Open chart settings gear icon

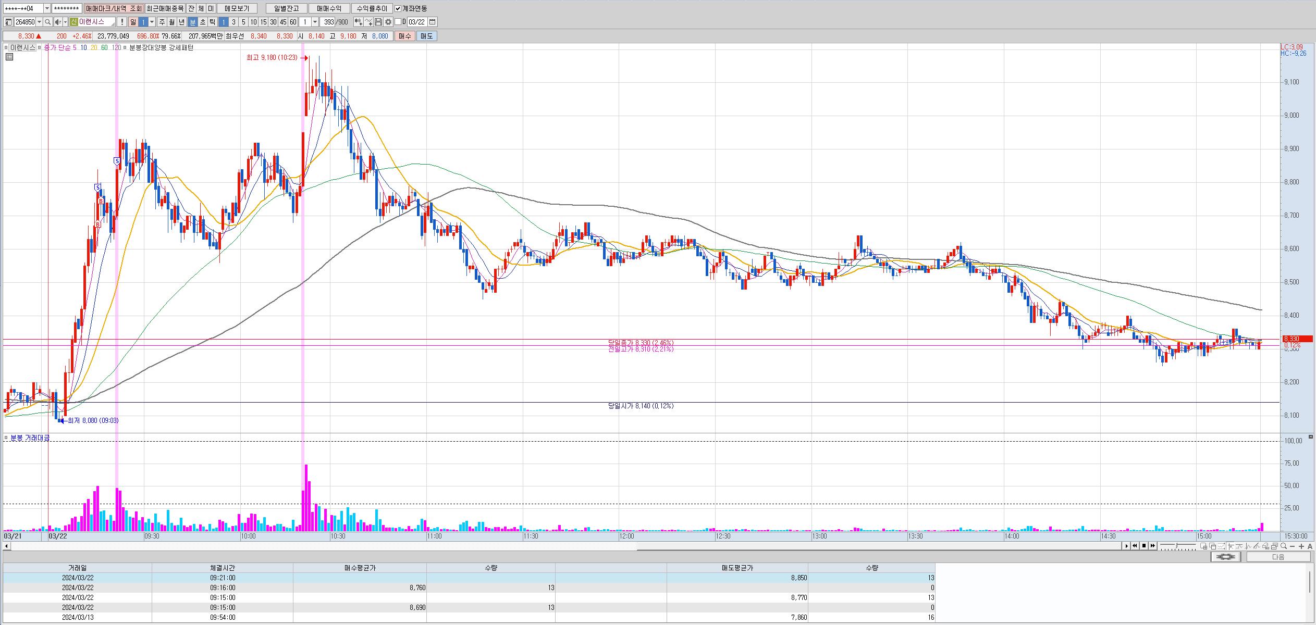pyautogui.click(x=388, y=22)
